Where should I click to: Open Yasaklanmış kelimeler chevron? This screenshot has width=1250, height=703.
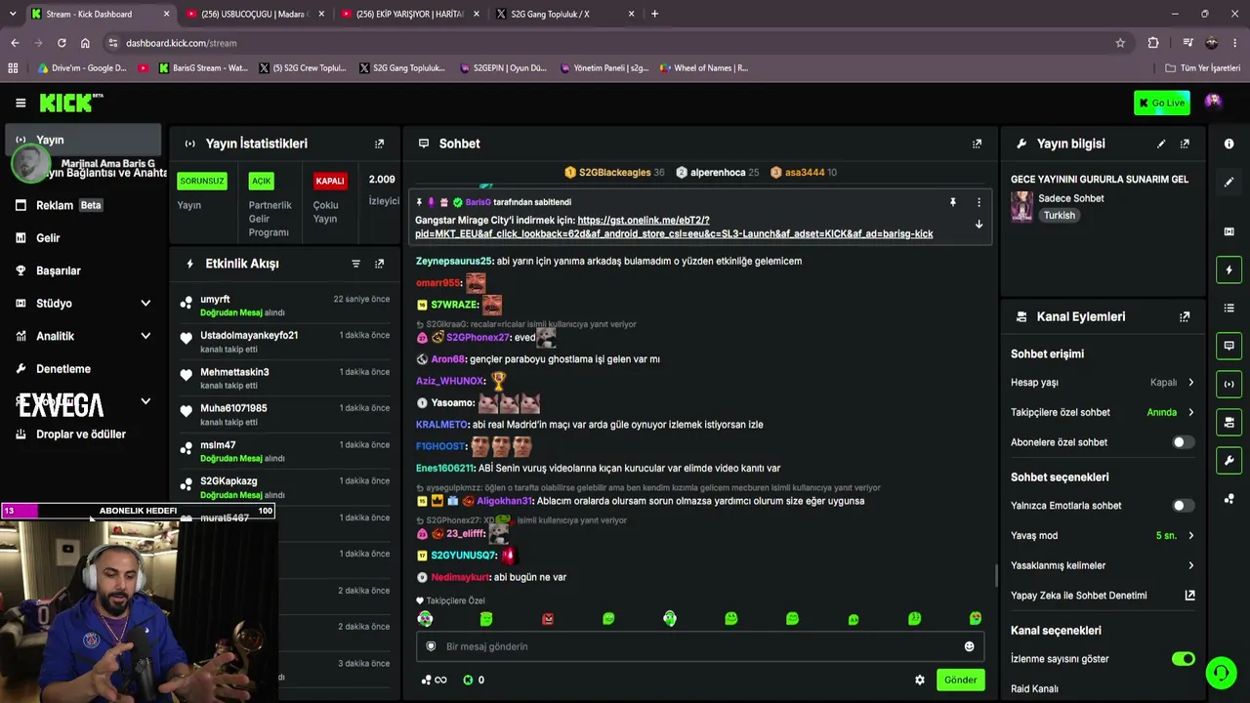coord(1190,565)
